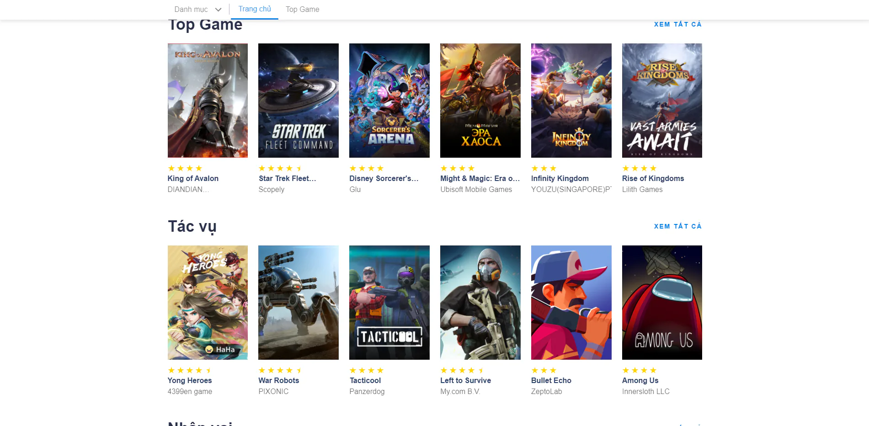Image resolution: width=869 pixels, height=426 pixels.
Task: Open Tacticool game cover image
Action: click(389, 303)
